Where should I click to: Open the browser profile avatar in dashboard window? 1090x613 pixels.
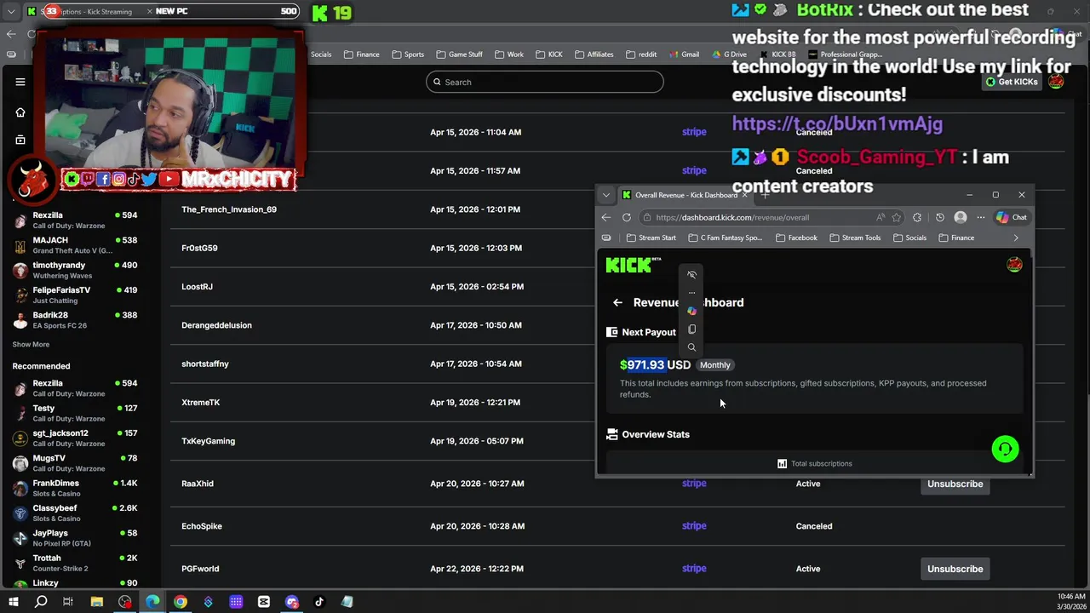(x=961, y=217)
